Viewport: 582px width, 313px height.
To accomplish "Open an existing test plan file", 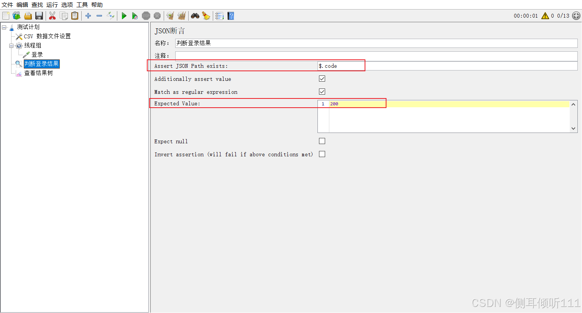I will [x=28, y=16].
